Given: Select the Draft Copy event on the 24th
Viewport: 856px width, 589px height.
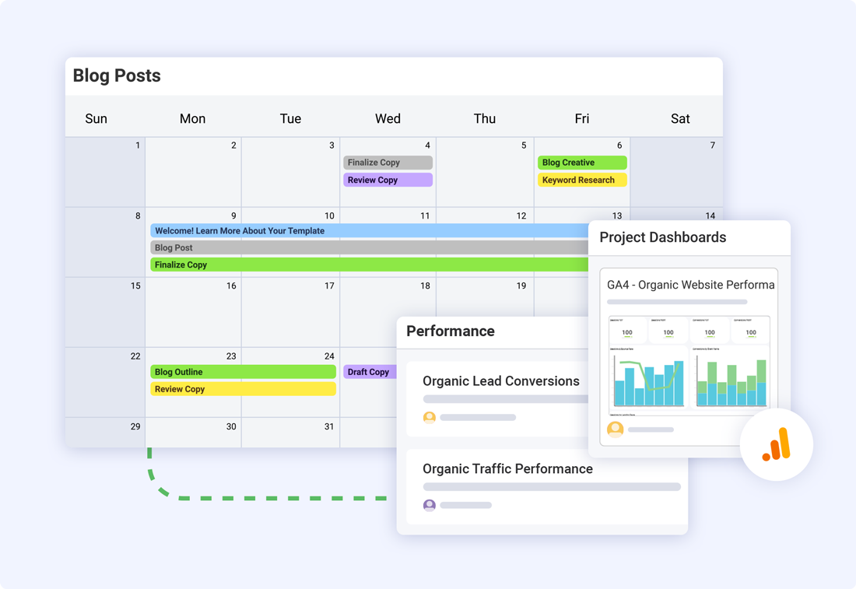Looking at the screenshot, I should (370, 371).
